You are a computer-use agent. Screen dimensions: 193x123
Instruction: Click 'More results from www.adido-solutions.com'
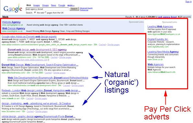tap(28, 60)
